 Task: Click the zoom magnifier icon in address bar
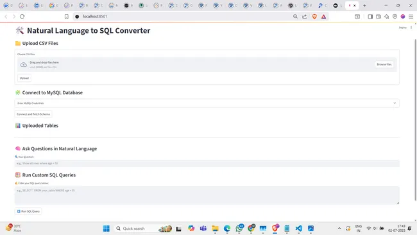point(295,17)
